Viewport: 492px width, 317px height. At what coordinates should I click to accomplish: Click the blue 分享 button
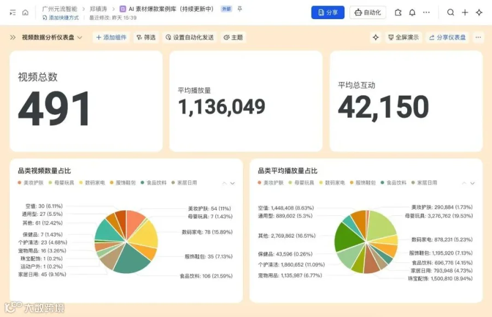(327, 13)
